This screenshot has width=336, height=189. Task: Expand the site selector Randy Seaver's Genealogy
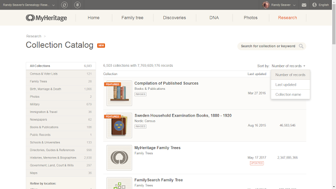tap(29, 5)
